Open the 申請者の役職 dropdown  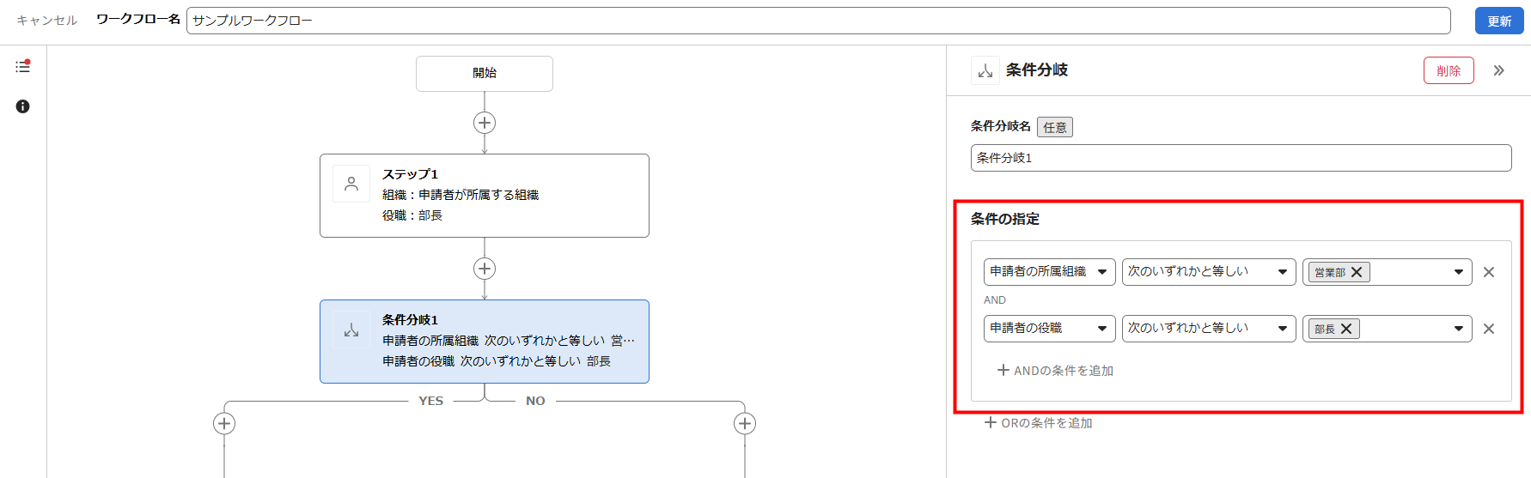click(1049, 329)
